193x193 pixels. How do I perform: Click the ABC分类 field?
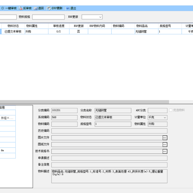click(158, 110)
